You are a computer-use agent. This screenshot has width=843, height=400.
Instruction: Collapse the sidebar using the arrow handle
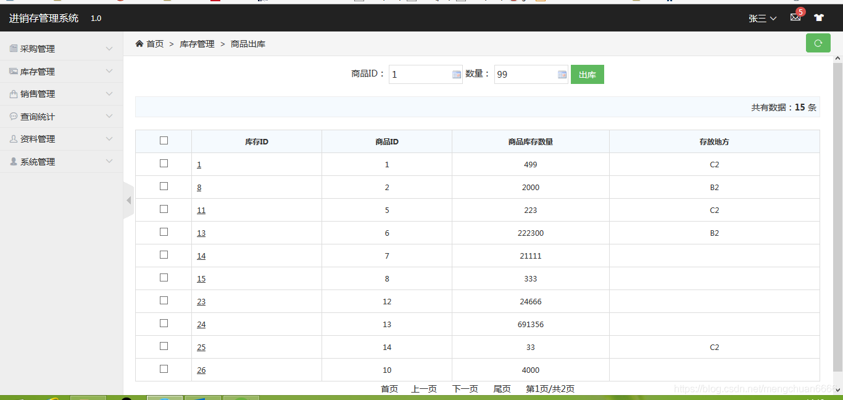(128, 200)
